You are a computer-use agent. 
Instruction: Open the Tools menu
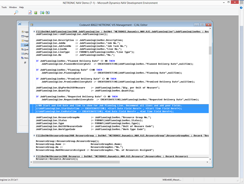pos(4,7)
